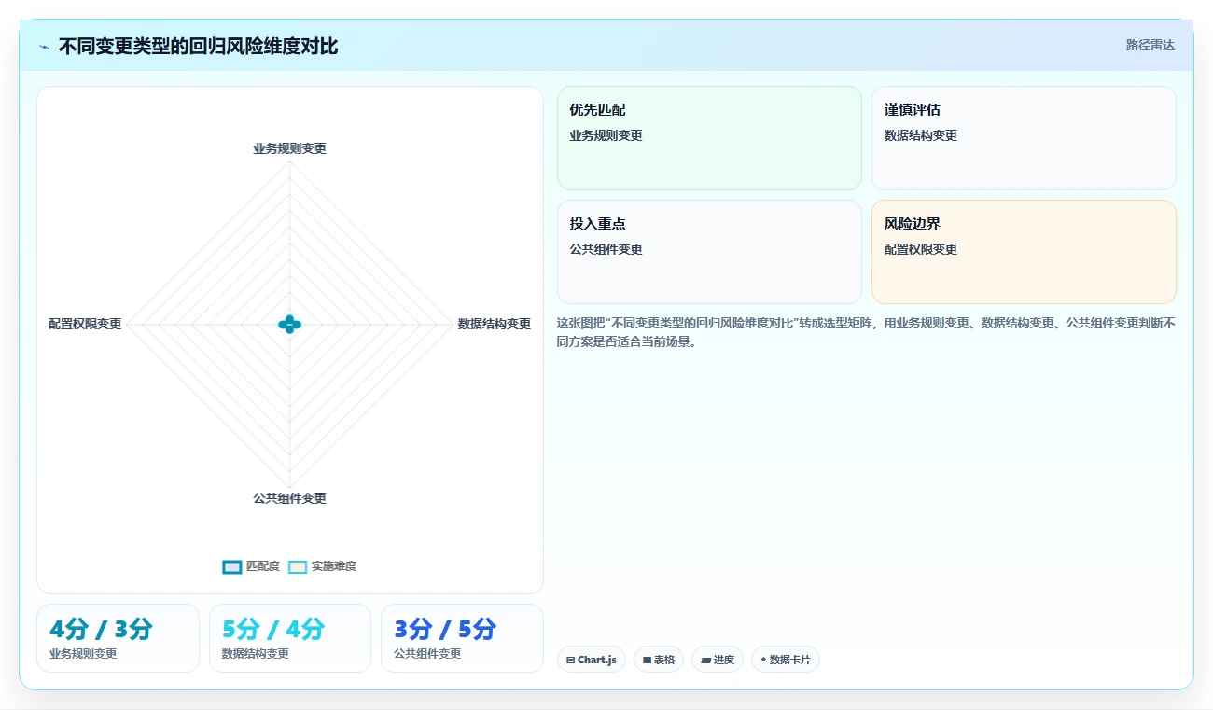1213x710 pixels.
Task: Click the 实施难度 legend label
Action: tap(334, 566)
